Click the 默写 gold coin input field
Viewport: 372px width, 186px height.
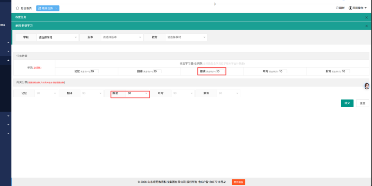(x=346, y=71)
